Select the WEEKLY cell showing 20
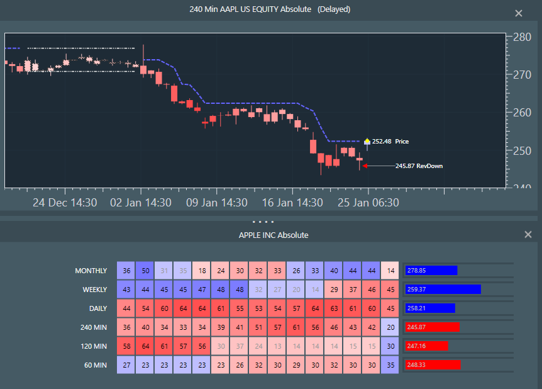This screenshot has height=389, width=542. (296, 290)
